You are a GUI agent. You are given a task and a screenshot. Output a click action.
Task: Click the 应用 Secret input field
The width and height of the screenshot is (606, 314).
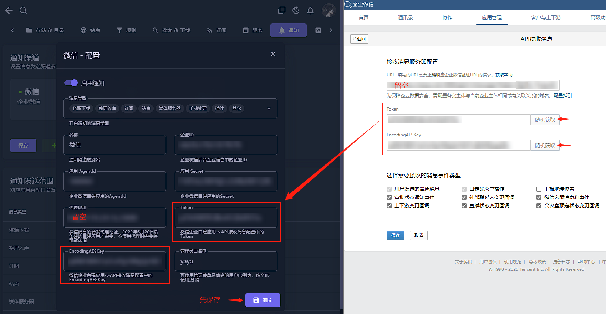click(x=226, y=181)
